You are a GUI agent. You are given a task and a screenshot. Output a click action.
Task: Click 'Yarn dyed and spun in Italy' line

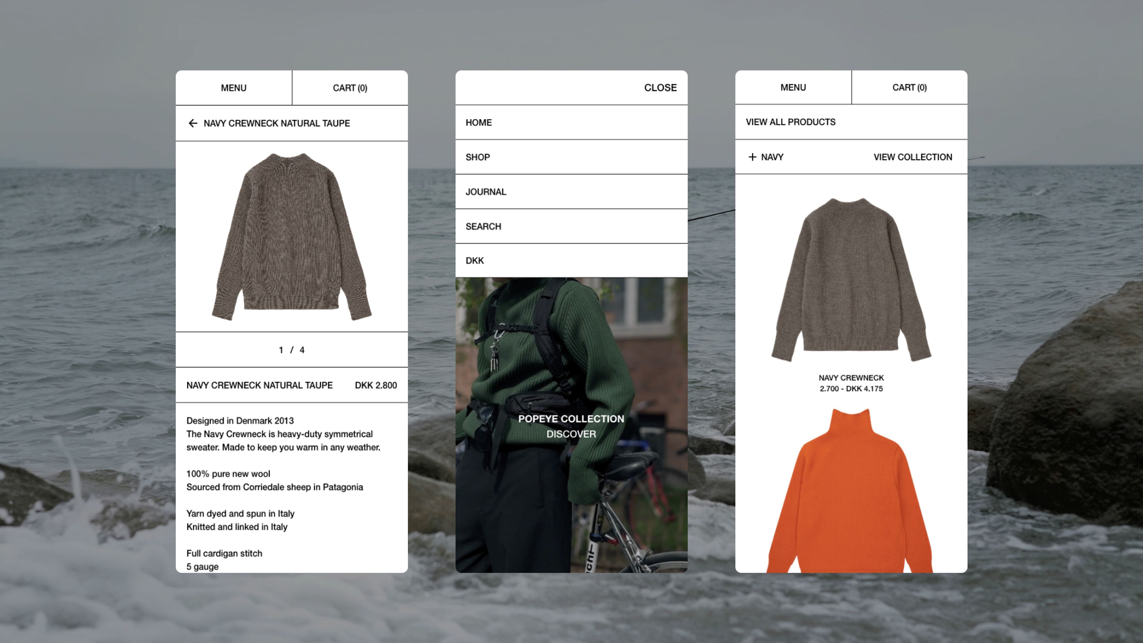coord(240,514)
